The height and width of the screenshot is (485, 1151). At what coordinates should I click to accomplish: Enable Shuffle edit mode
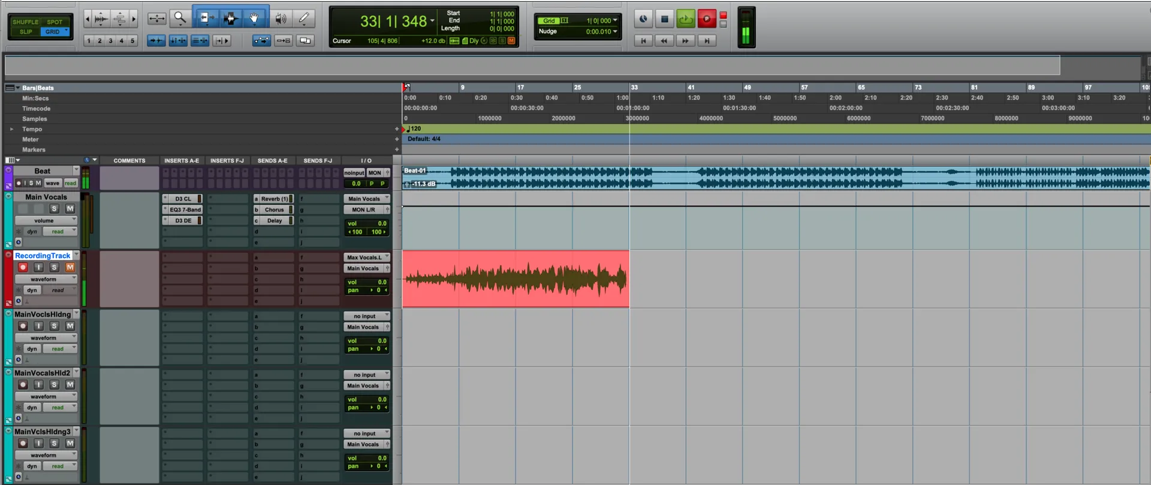[x=25, y=22]
